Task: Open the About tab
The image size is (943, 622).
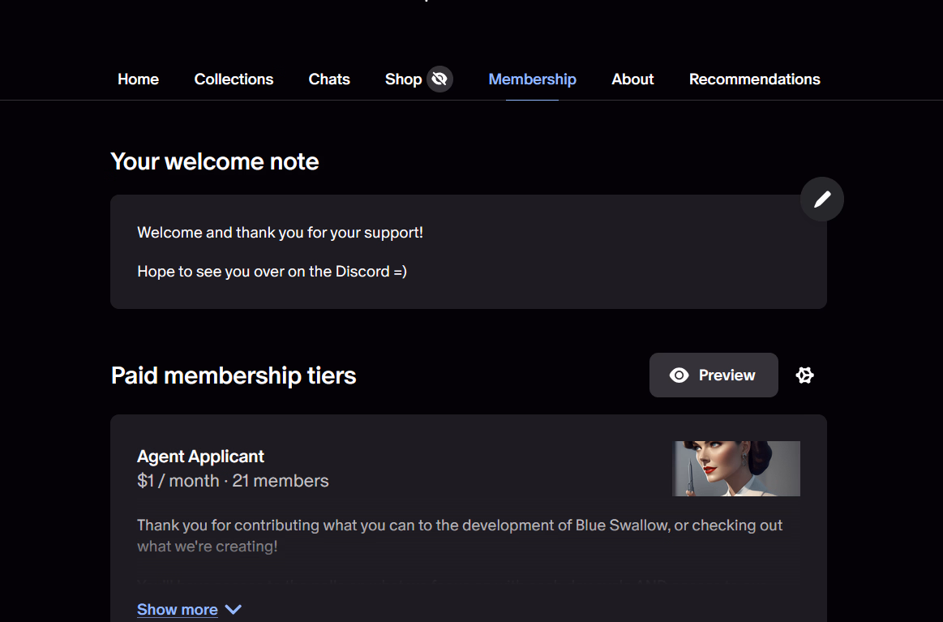Action: [x=632, y=79]
